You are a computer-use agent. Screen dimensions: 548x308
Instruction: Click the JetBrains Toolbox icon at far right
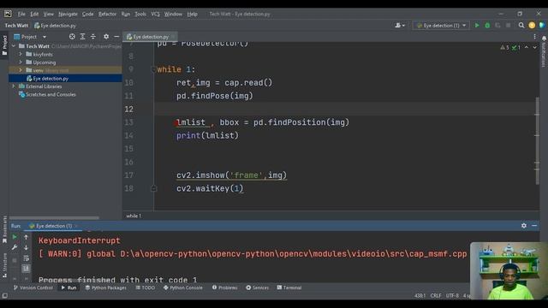click(x=542, y=26)
